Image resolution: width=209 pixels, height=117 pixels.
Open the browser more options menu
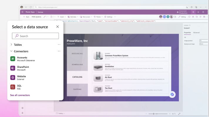coord(201,7)
